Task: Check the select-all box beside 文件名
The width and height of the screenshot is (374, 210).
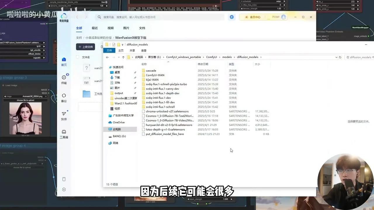Action: click(77, 57)
